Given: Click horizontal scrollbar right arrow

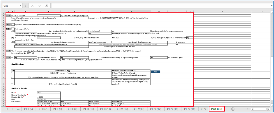Looking at the screenshot, I should click(x=269, y=109).
